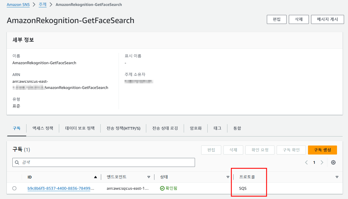Click the 세부 정보 section heading

[23, 40]
